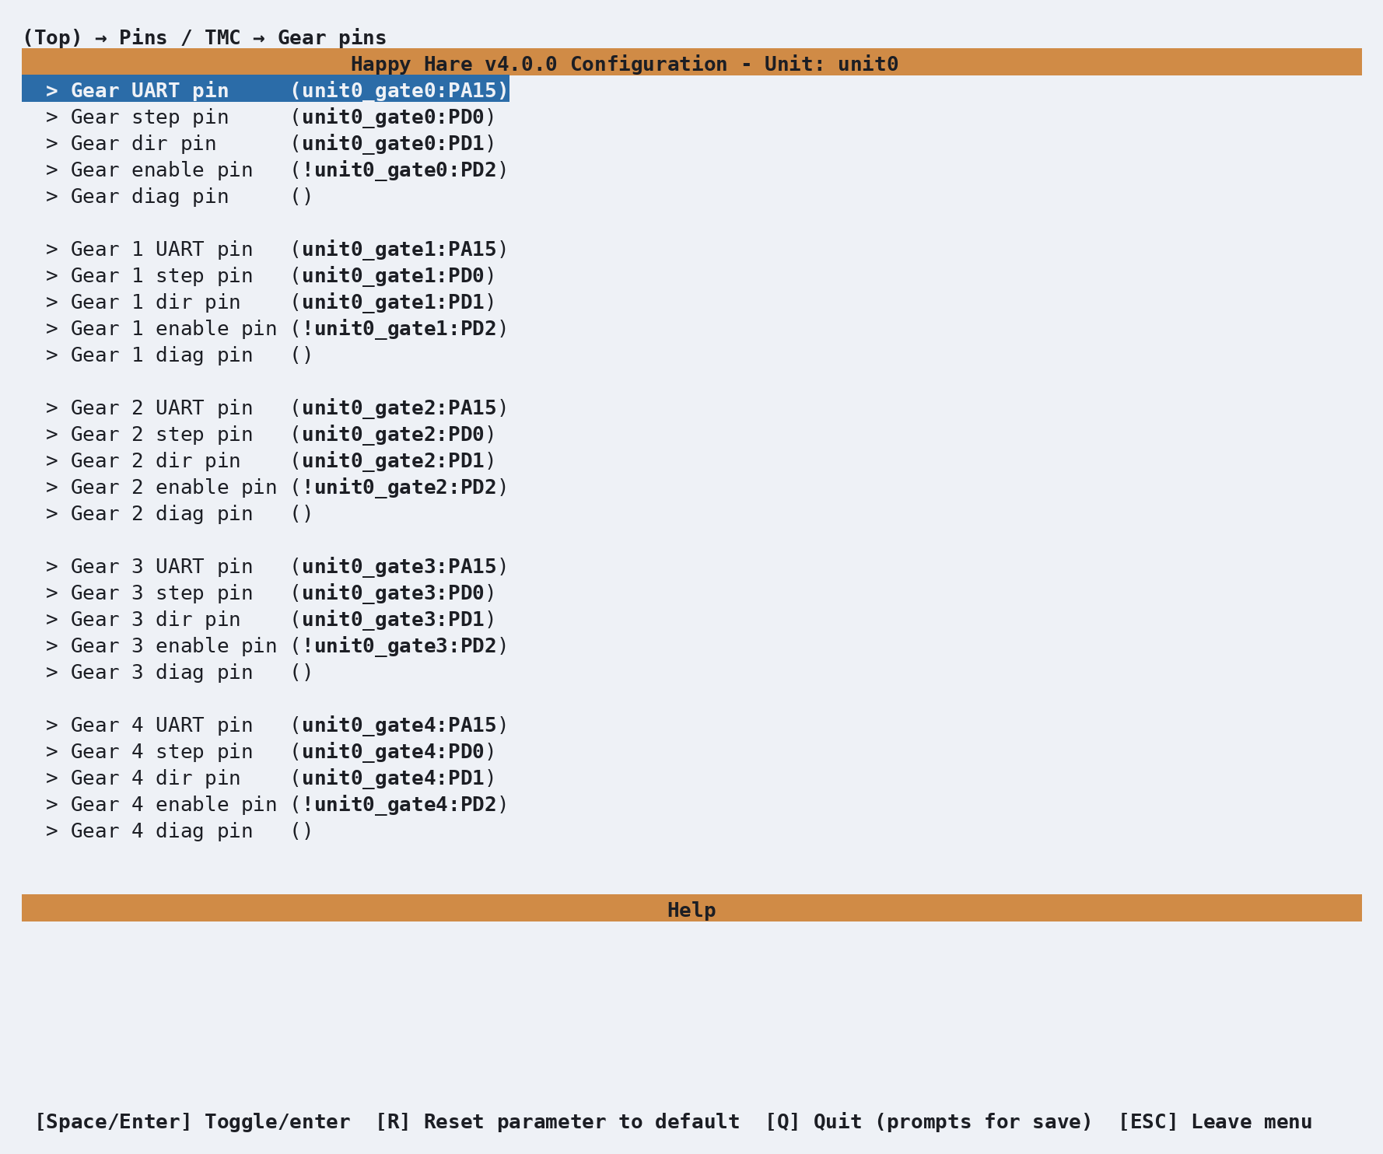This screenshot has height=1154, width=1383.
Task: Open the Gear step pin setting
Action: 270,117
